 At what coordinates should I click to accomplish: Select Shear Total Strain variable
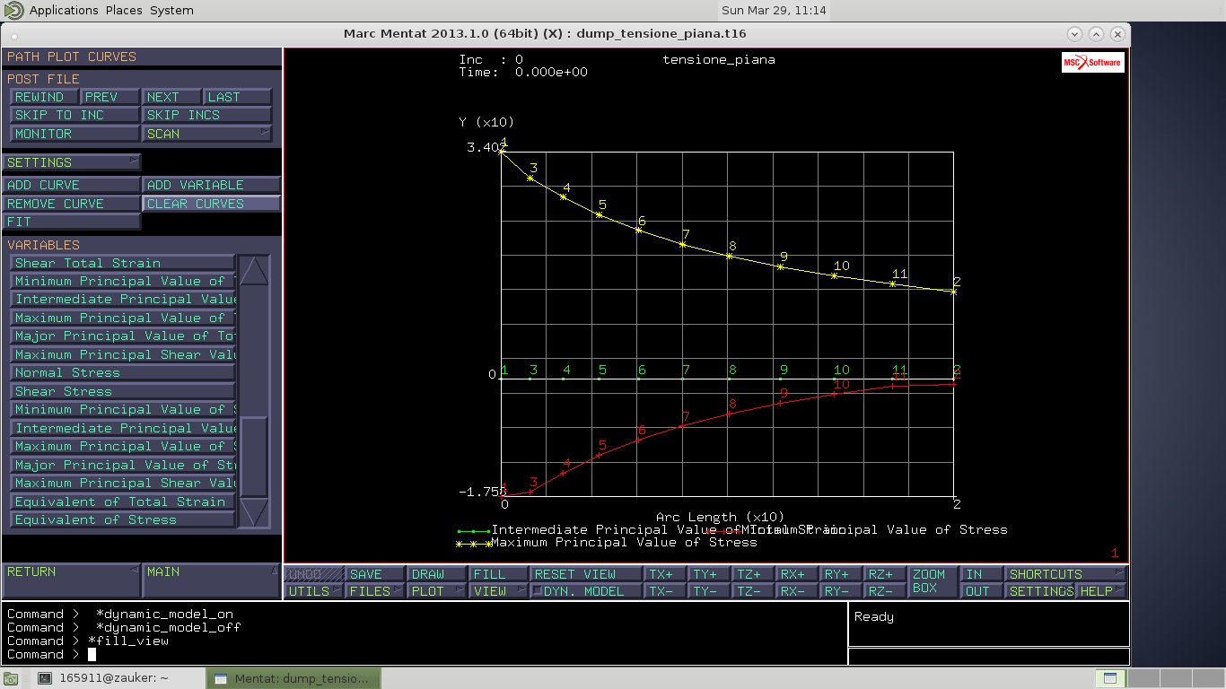123,263
